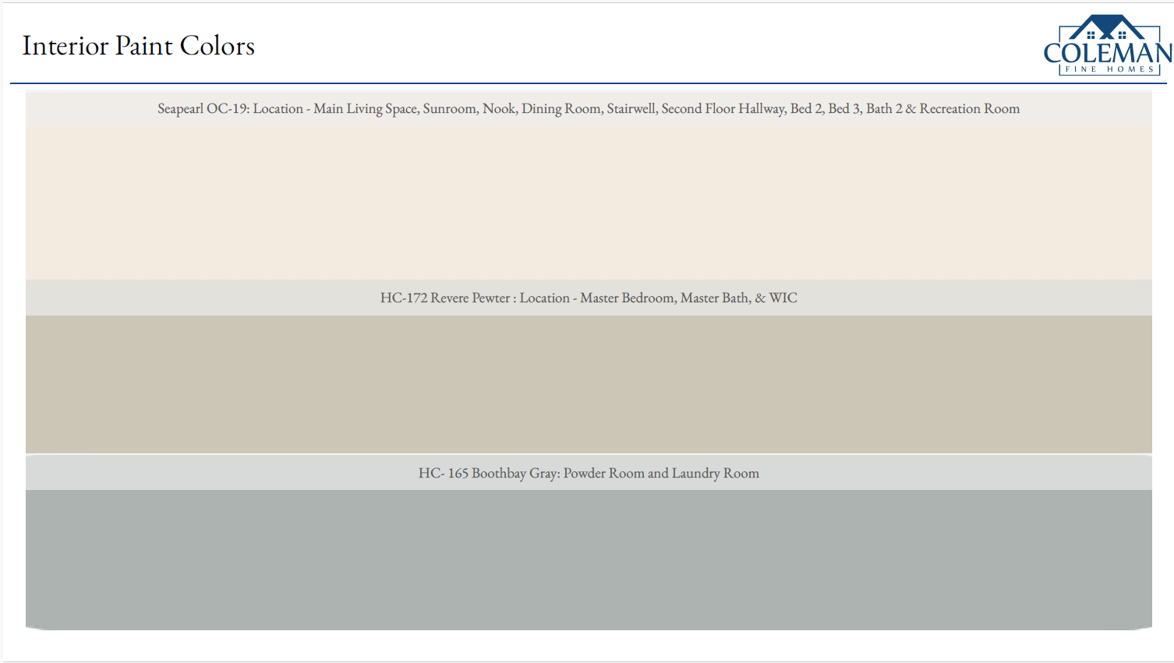This screenshot has width=1174, height=663.
Task: Click the Seapearl OC-19 cream color swatch
Action: tap(589, 203)
